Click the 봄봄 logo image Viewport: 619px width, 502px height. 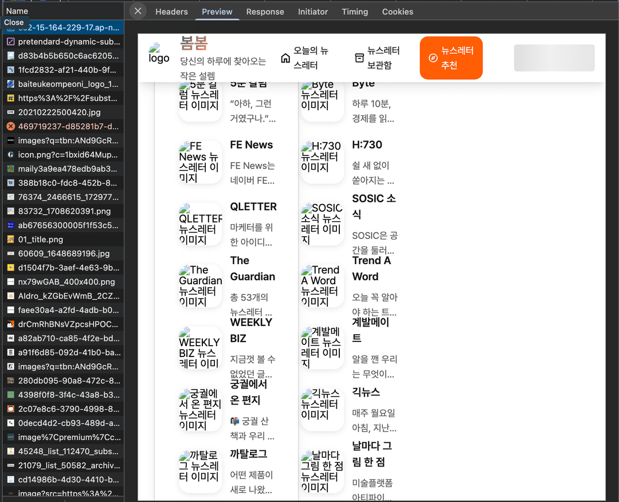159,53
